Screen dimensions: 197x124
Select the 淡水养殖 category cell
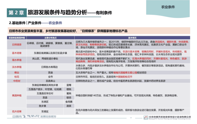click(17, 67)
